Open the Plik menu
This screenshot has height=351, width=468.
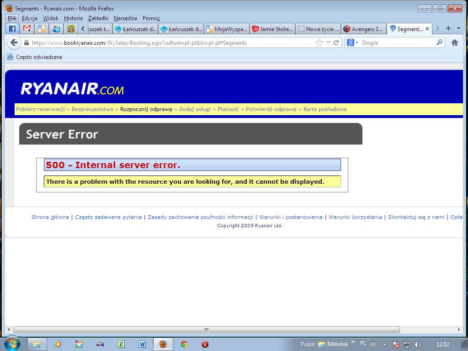(x=12, y=18)
